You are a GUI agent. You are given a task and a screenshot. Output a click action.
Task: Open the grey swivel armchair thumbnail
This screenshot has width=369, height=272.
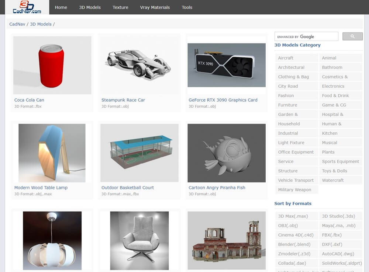(x=139, y=241)
